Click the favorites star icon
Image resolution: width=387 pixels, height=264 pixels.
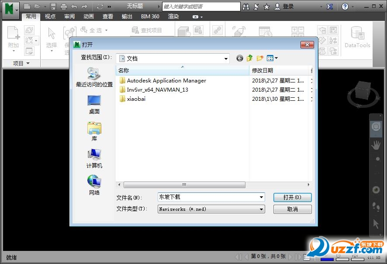(266, 7)
